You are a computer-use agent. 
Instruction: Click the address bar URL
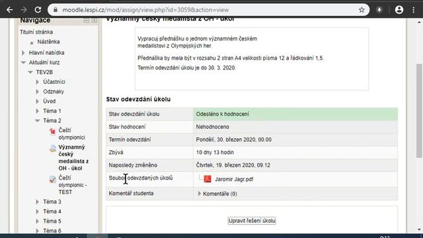click(x=145, y=10)
